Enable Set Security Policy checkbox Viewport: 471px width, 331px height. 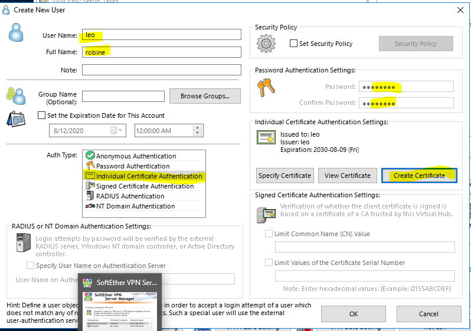293,44
